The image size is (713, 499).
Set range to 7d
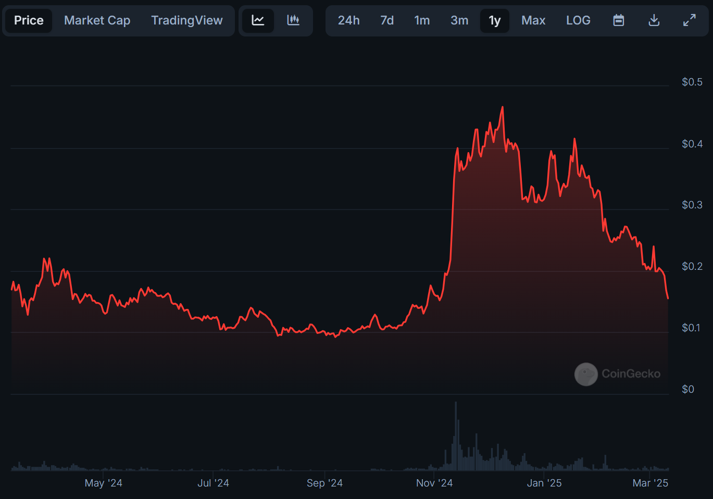[387, 21]
